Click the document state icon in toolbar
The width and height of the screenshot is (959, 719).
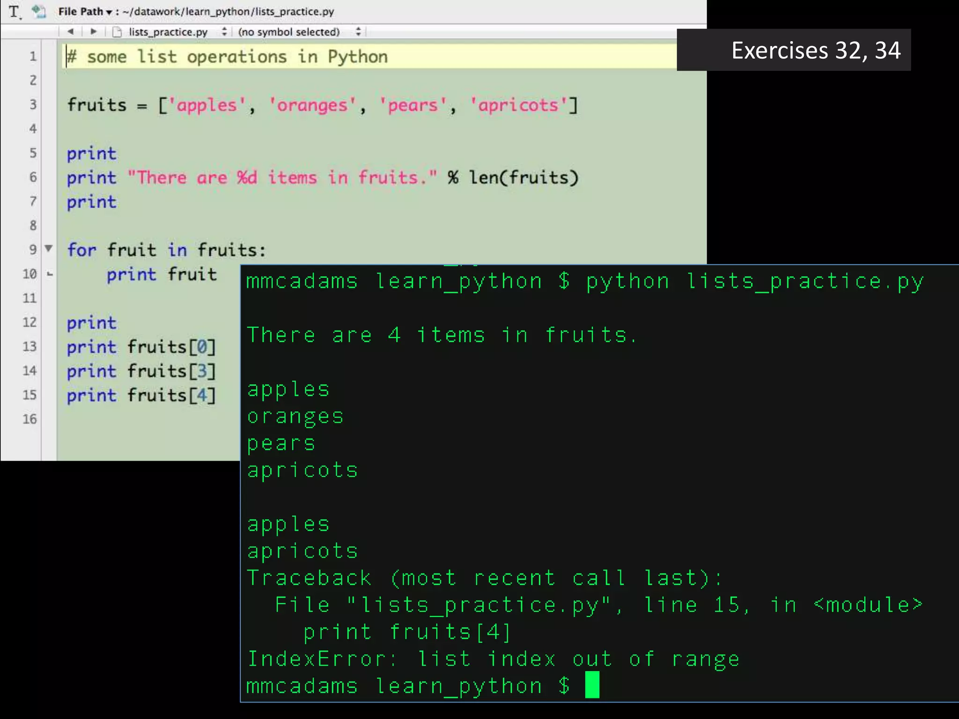tap(39, 11)
